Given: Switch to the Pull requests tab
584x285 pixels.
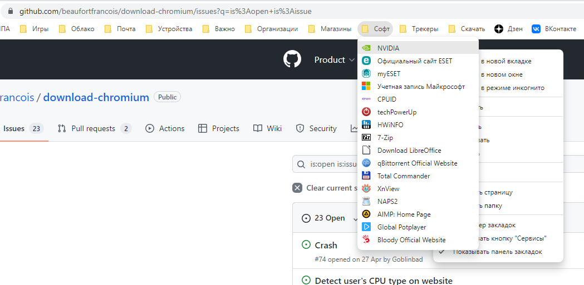Looking at the screenshot, I should click(94, 128).
